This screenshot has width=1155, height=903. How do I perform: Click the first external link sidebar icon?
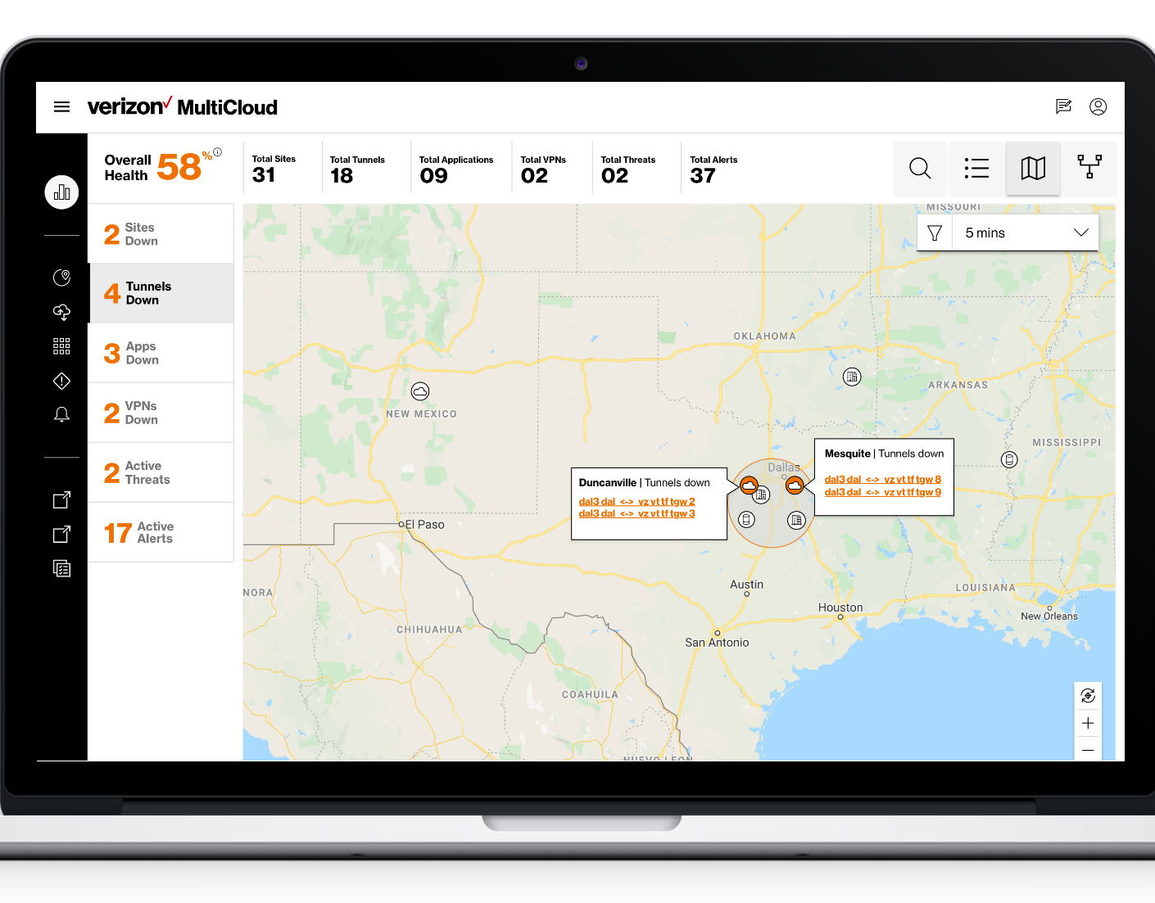pos(61,499)
